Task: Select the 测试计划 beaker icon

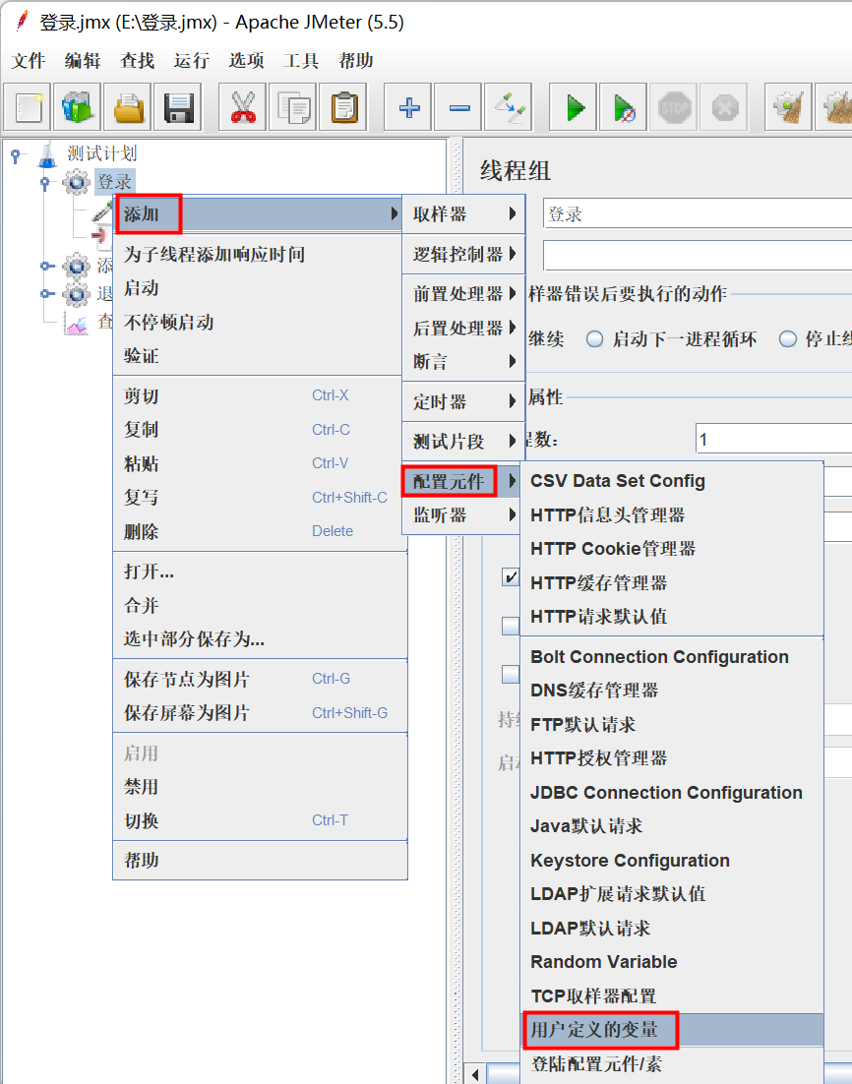Action: pyautogui.click(x=48, y=153)
